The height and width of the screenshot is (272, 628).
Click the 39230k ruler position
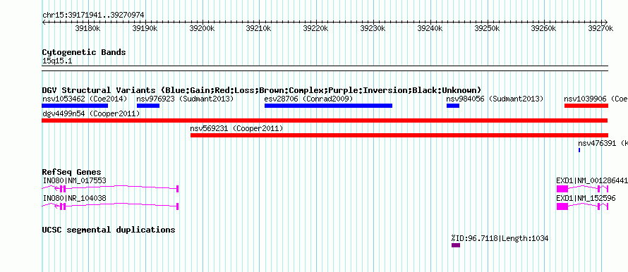(373, 28)
